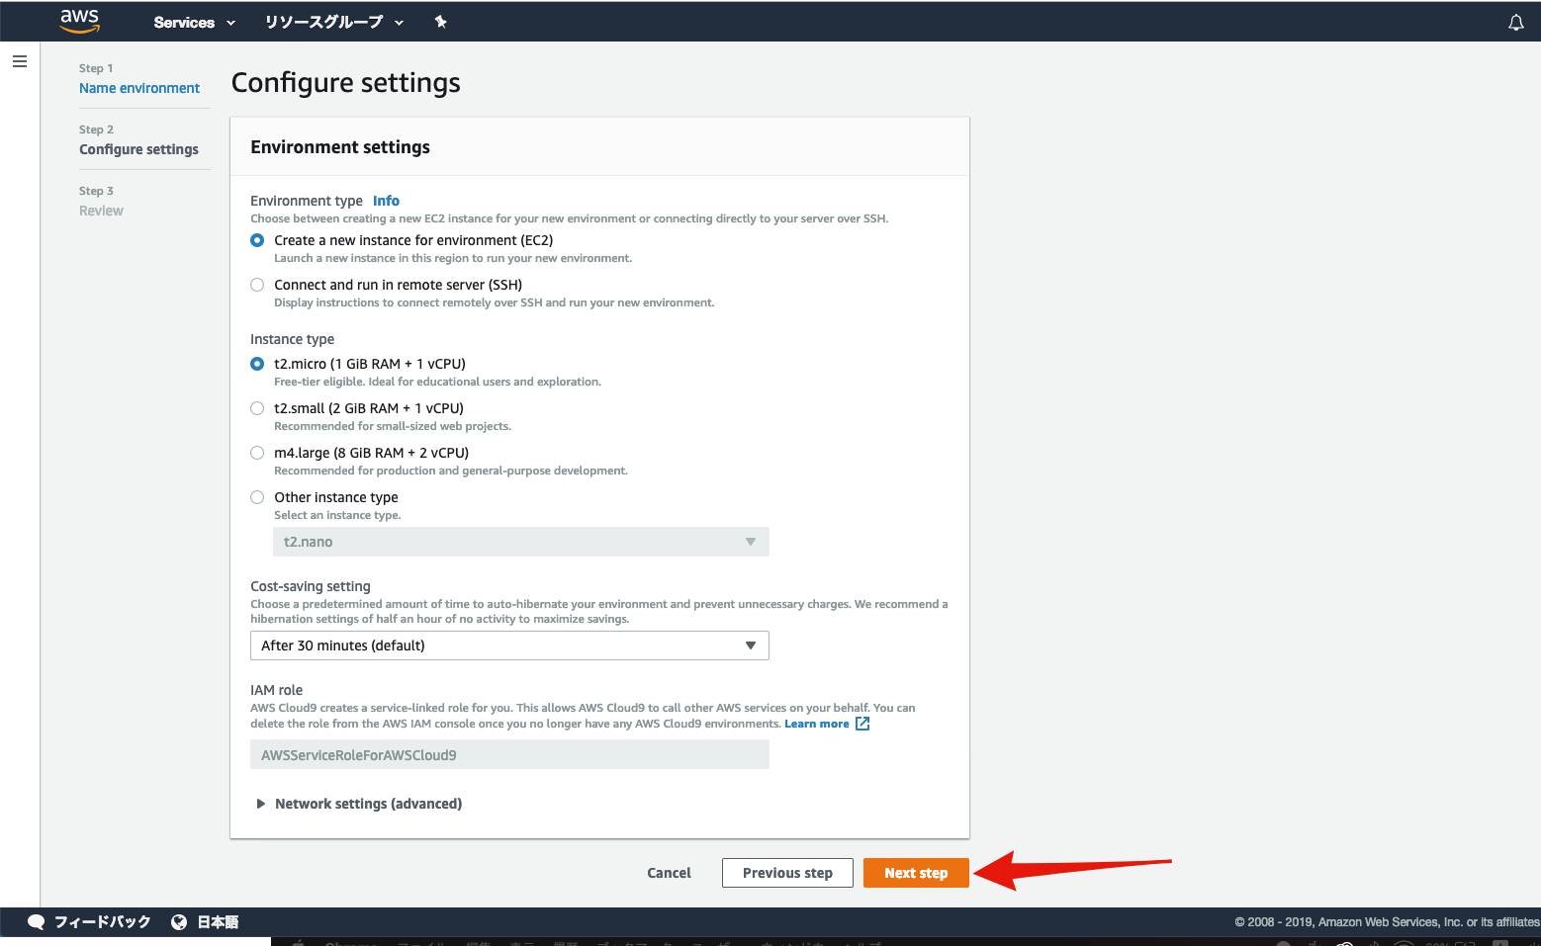Select the m4.large instance type radio
The height and width of the screenshot is (946, 1541).
point(257,453)
